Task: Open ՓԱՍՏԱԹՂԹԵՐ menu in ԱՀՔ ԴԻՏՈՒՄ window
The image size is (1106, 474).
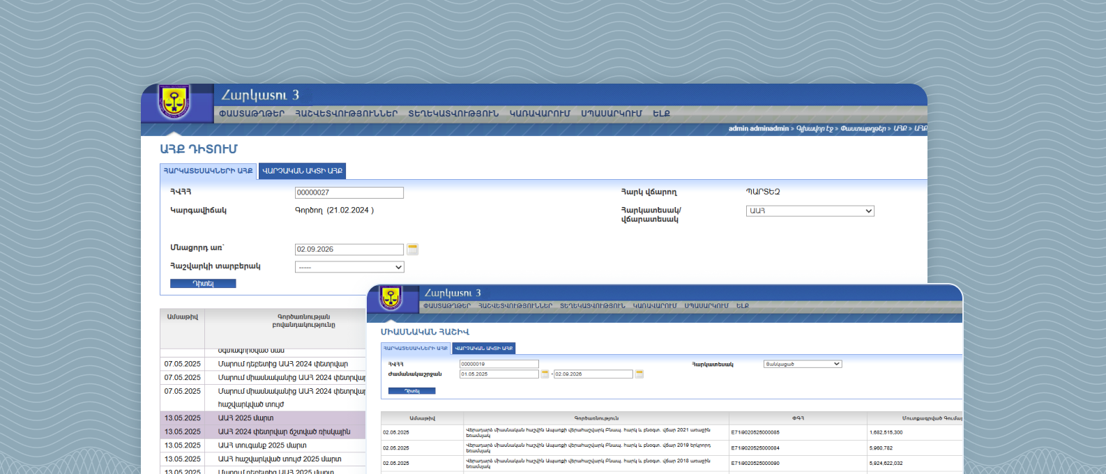Action: [252, 114]
